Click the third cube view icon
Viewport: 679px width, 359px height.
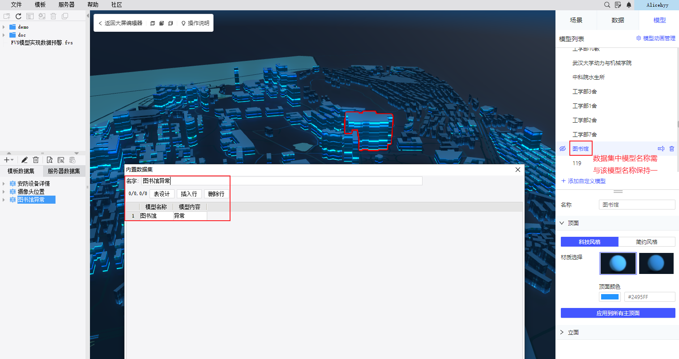coord(171,23)
